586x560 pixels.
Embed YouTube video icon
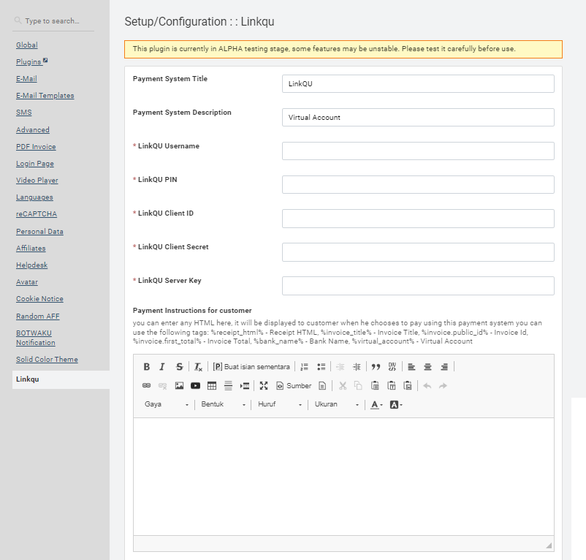pos(196,385)
